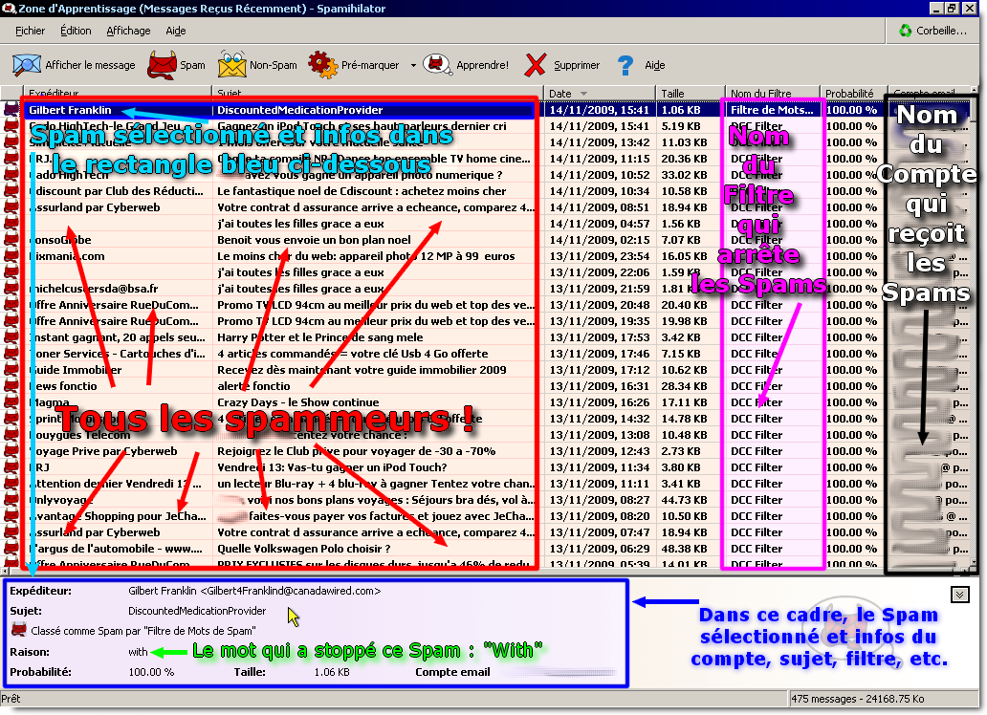Open the Fichier menu
This screenshot has width=987, height=715.
click(31, 31)
